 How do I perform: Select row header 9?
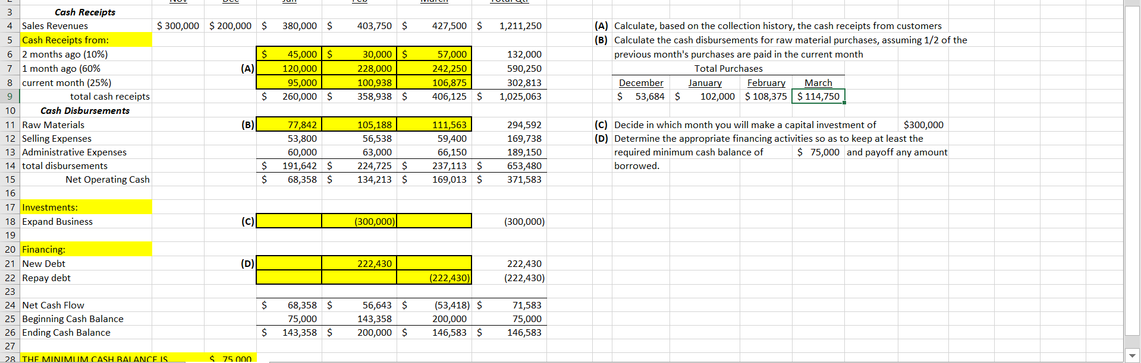tap(10, 96)
